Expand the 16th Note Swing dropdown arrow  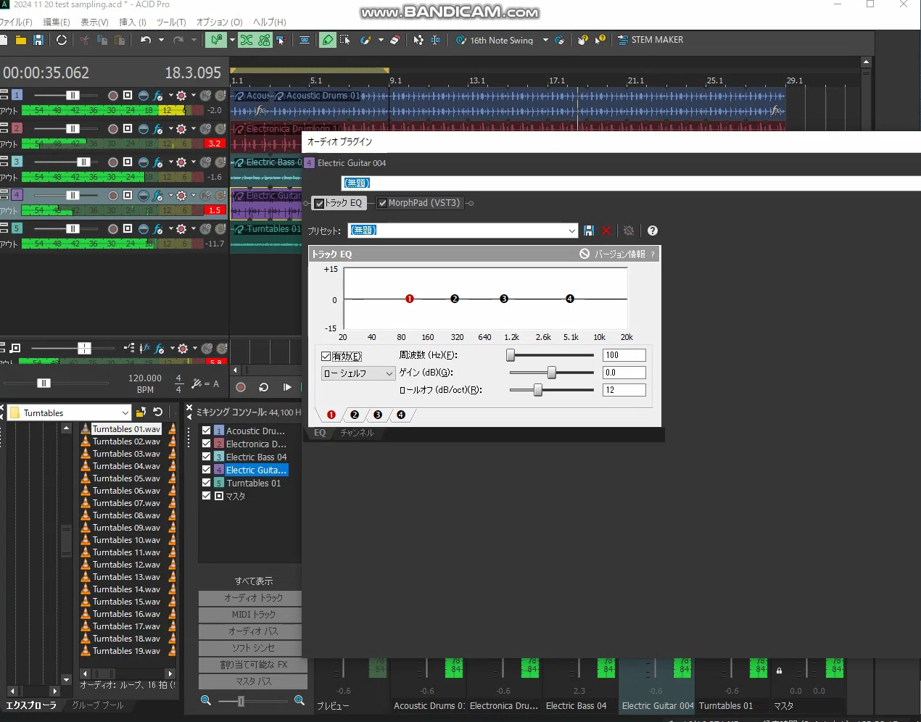545,41
